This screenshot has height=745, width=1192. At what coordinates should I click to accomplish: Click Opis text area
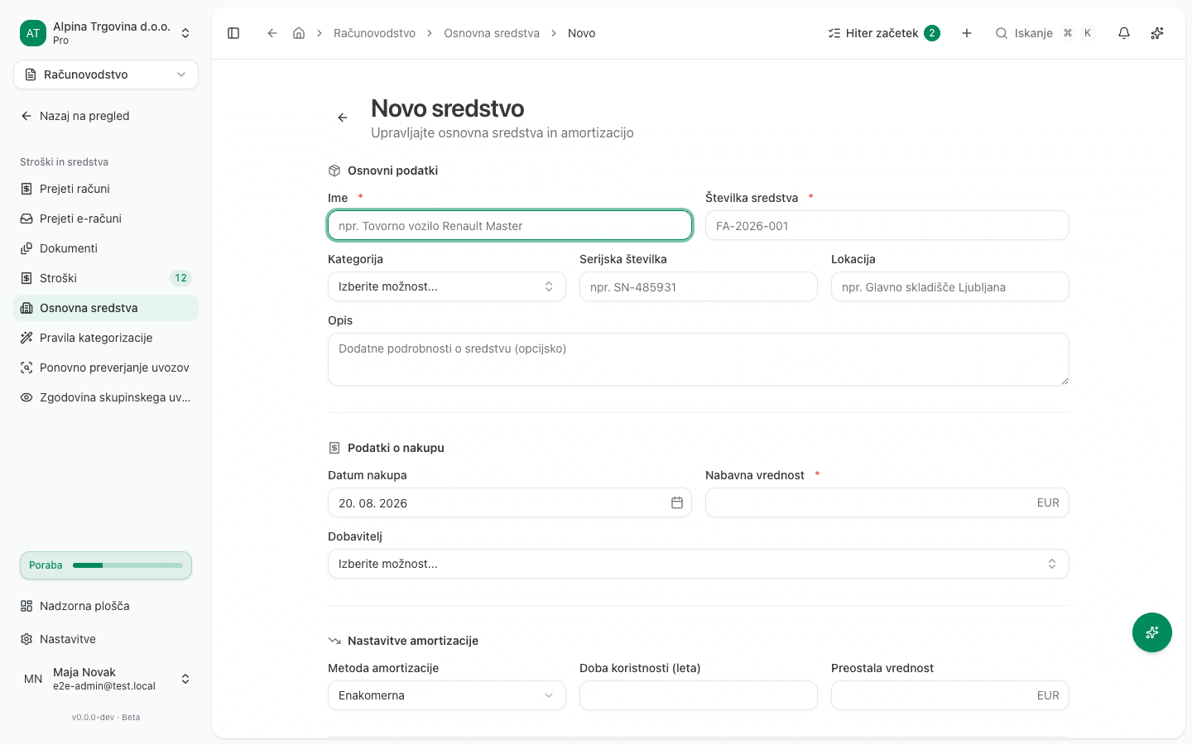699,359
